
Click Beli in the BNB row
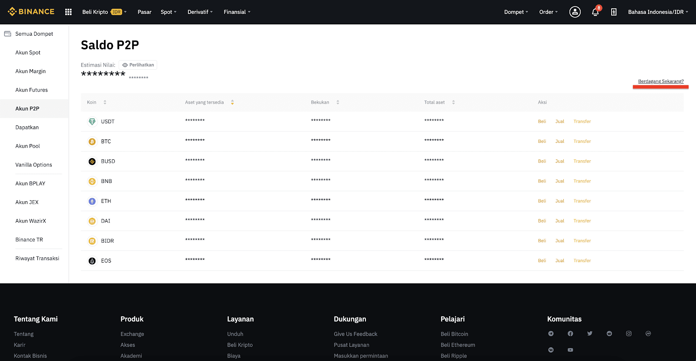542,181
